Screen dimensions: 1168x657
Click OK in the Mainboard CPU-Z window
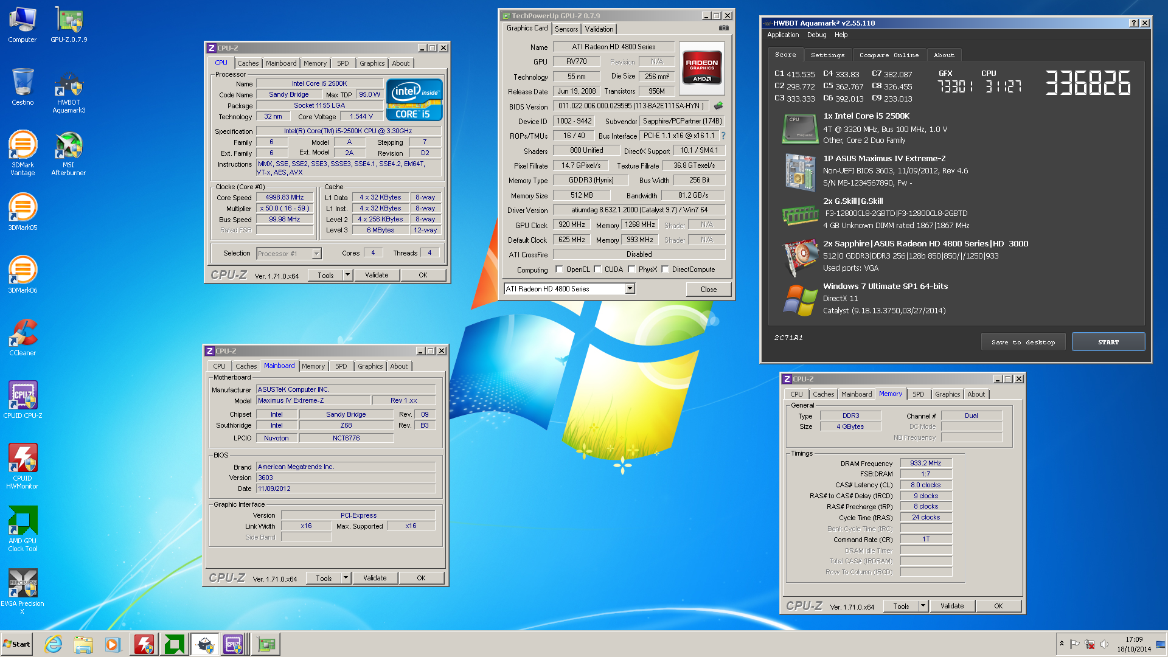tap(421, 578)
